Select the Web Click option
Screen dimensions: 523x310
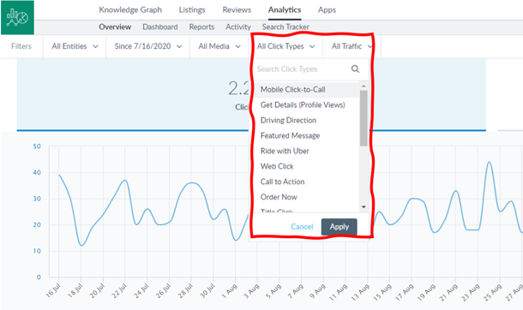pos(307,166)
